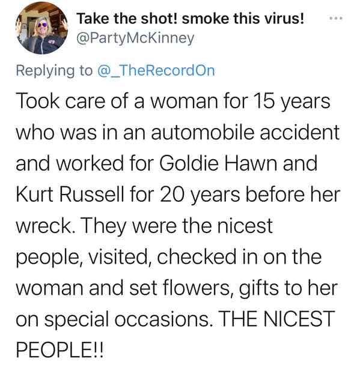Viewport: 360px width, 367px height.
Task: Click the phrase They were the nicest
Action: click(x=177, y=226)
